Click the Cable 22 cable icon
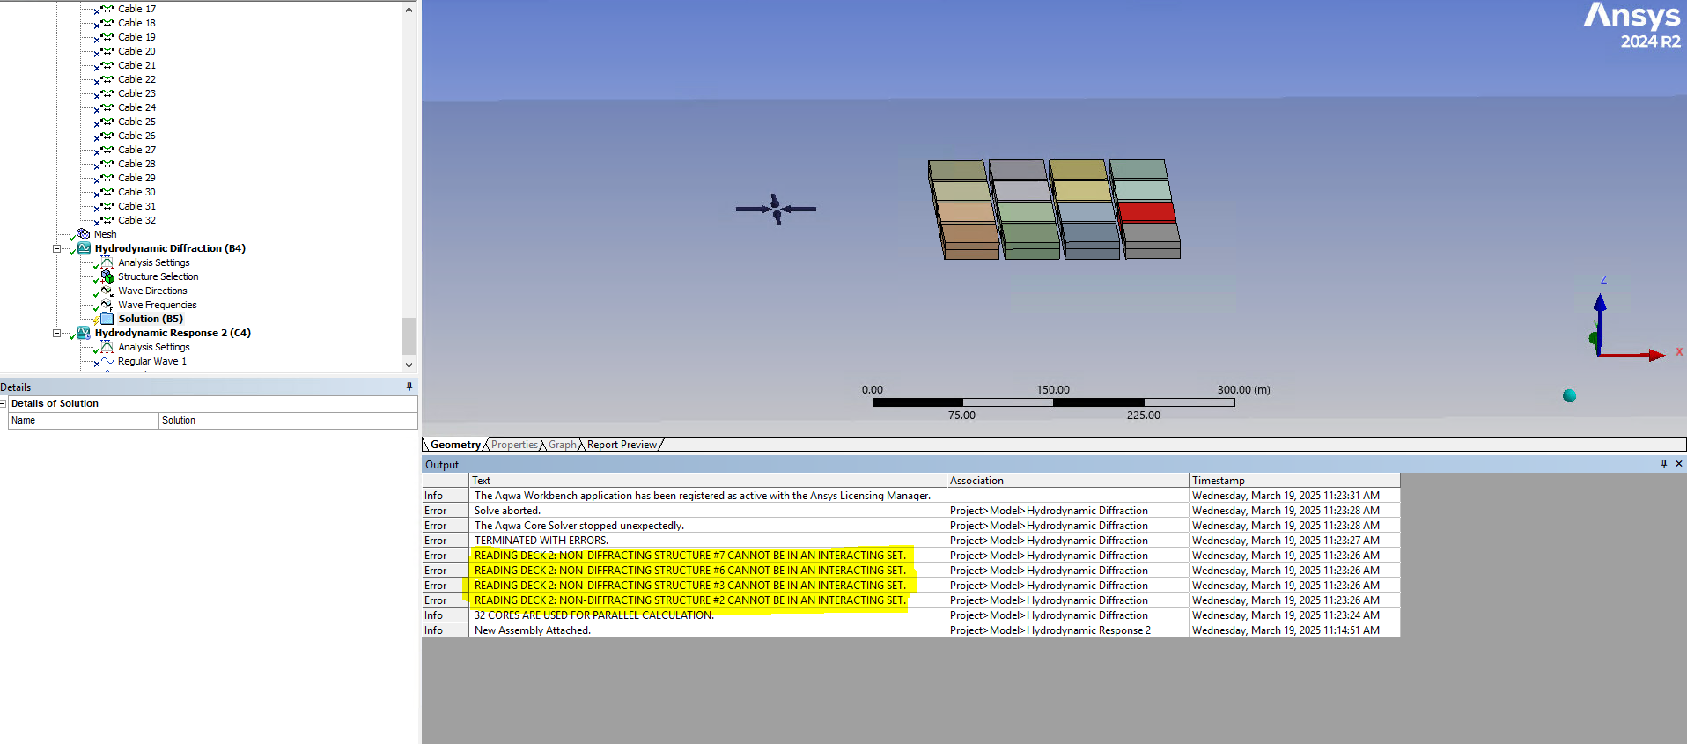This screenshot has height=744, width=1687. pos(107,79)
